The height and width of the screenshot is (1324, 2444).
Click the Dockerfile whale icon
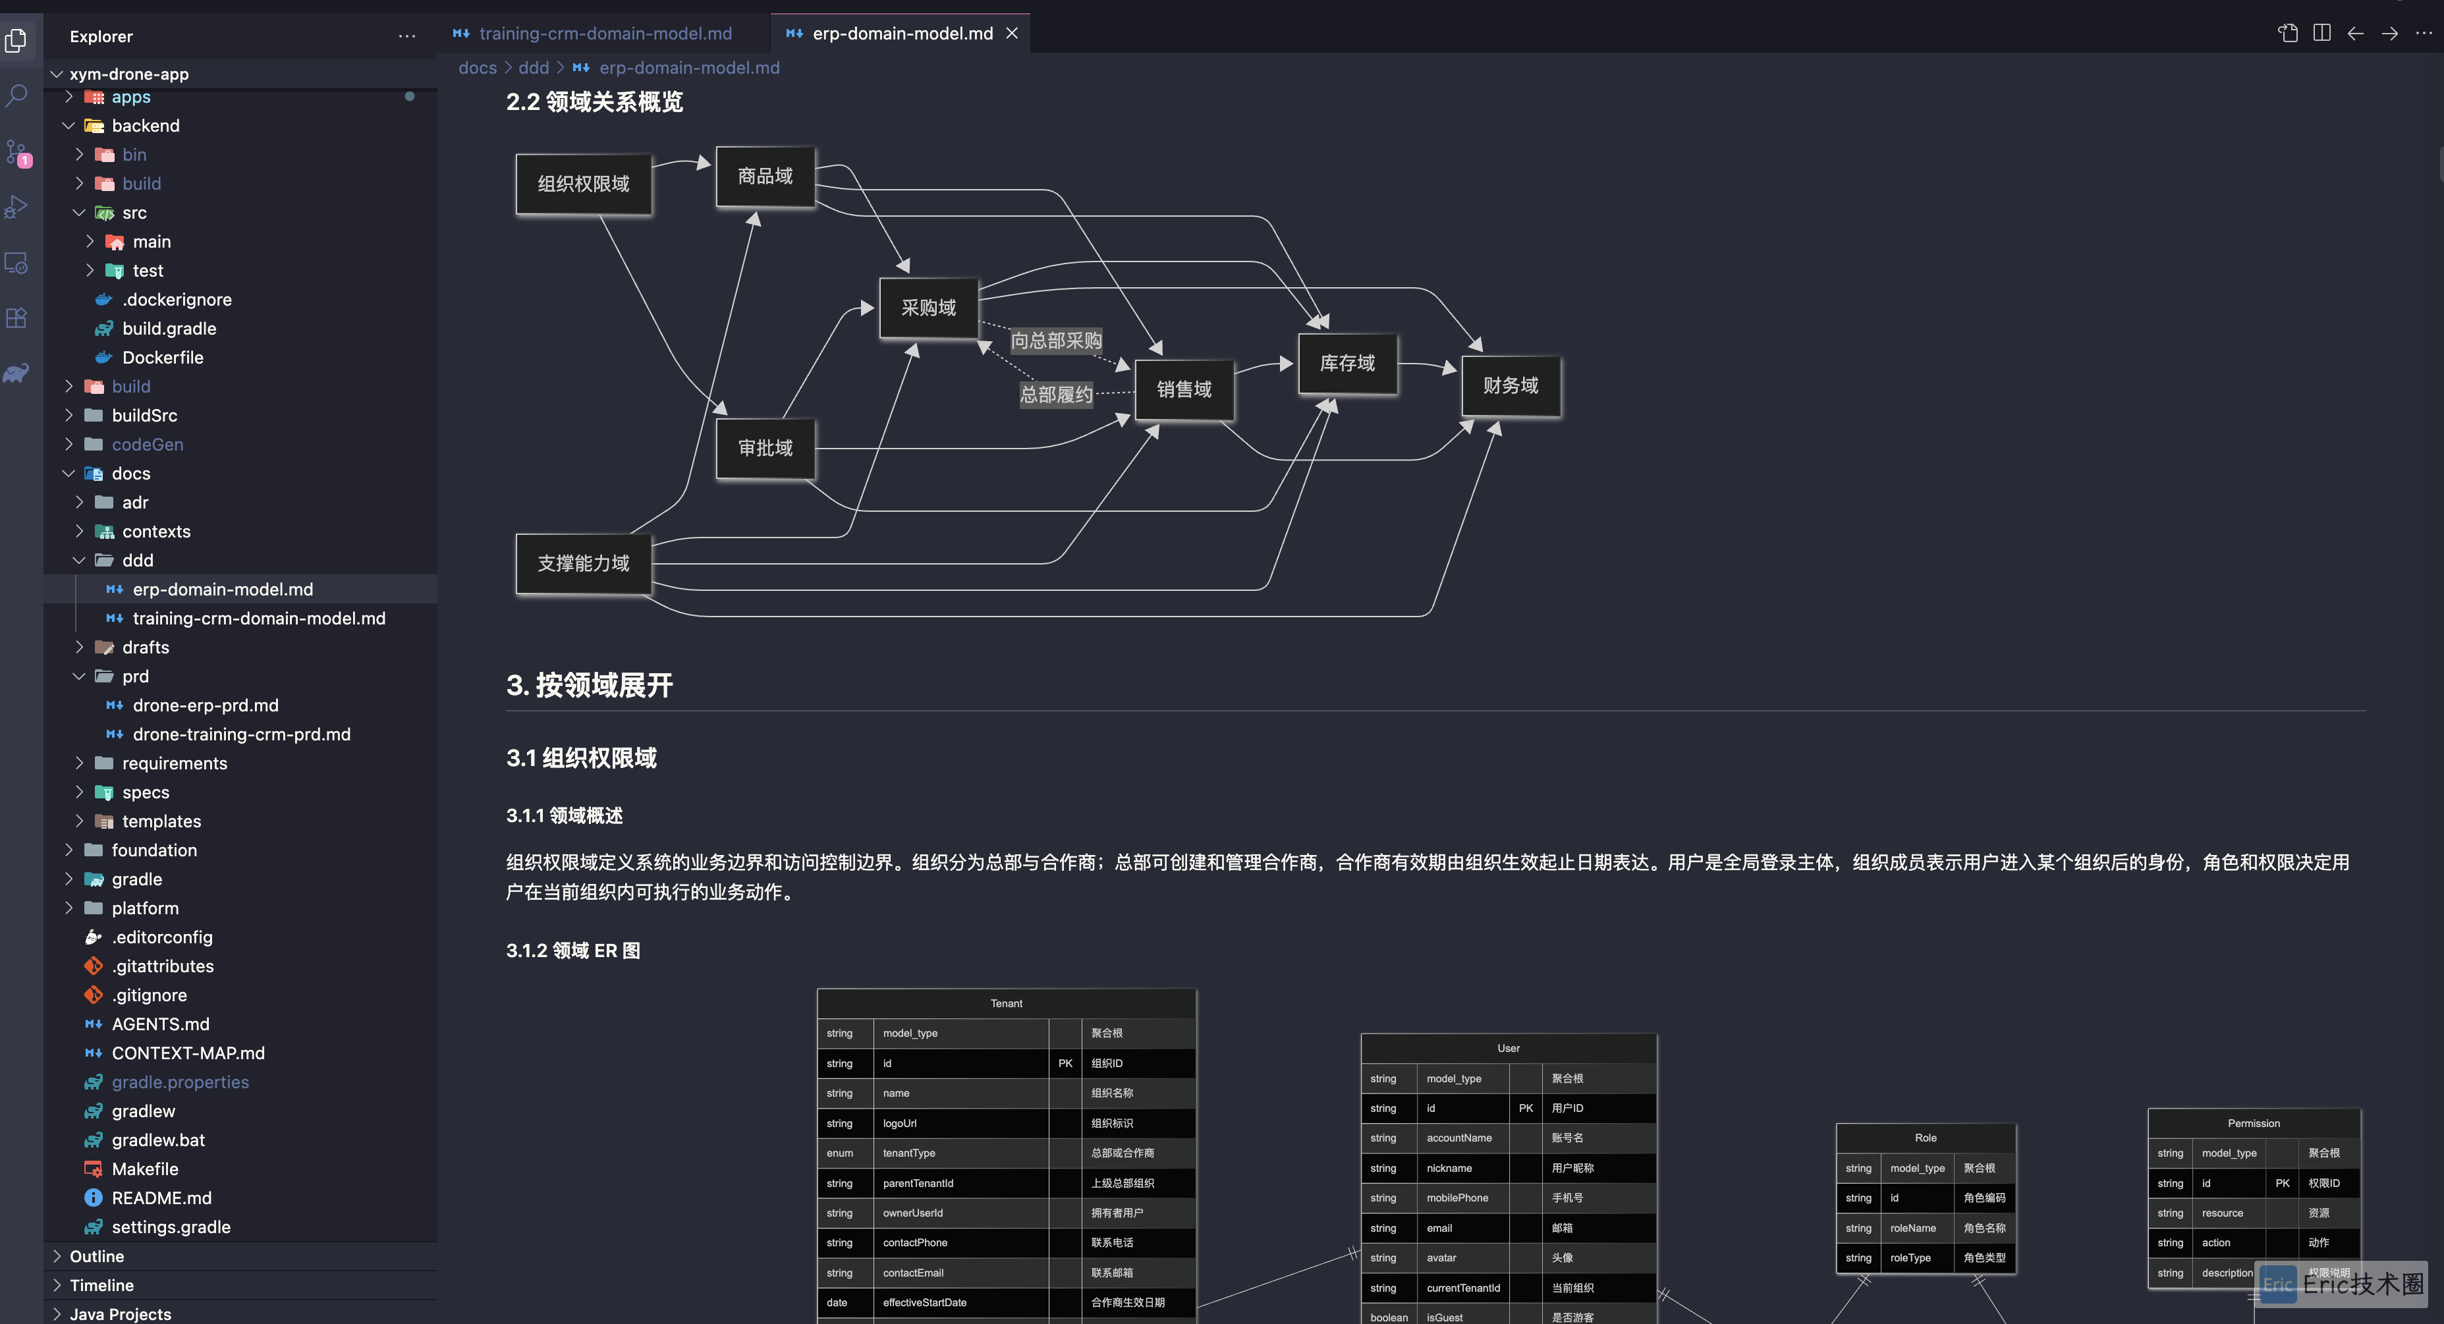pos(103,358)
